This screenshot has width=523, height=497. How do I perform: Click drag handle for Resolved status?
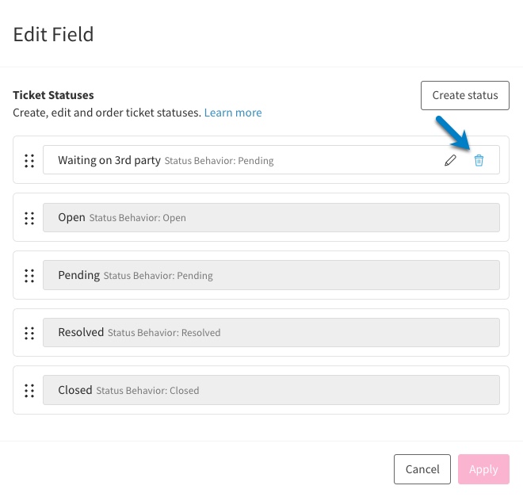pyautogui.click(x=29, y=333)
